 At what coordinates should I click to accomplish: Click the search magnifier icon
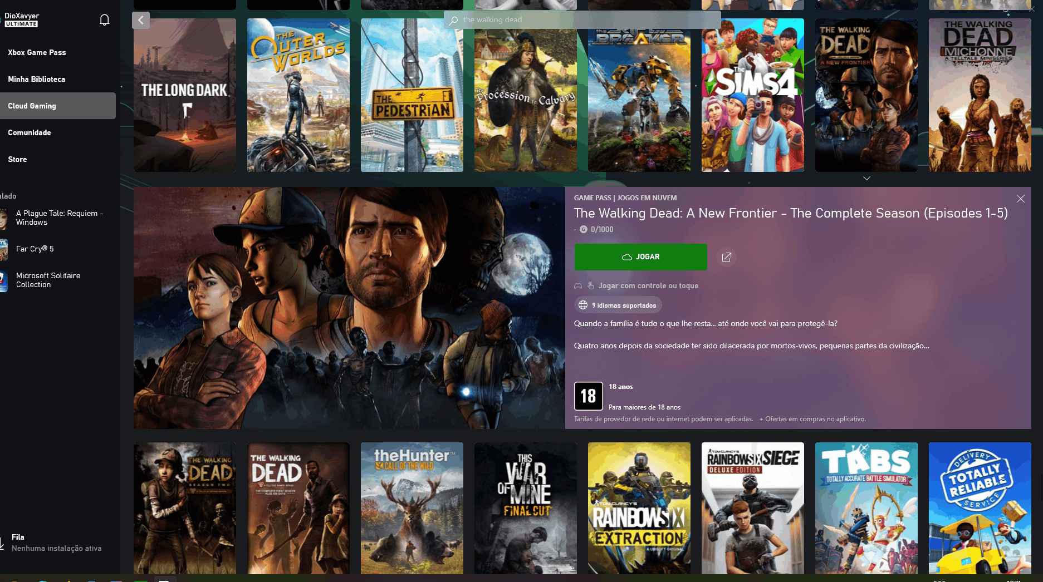(454, 20)
